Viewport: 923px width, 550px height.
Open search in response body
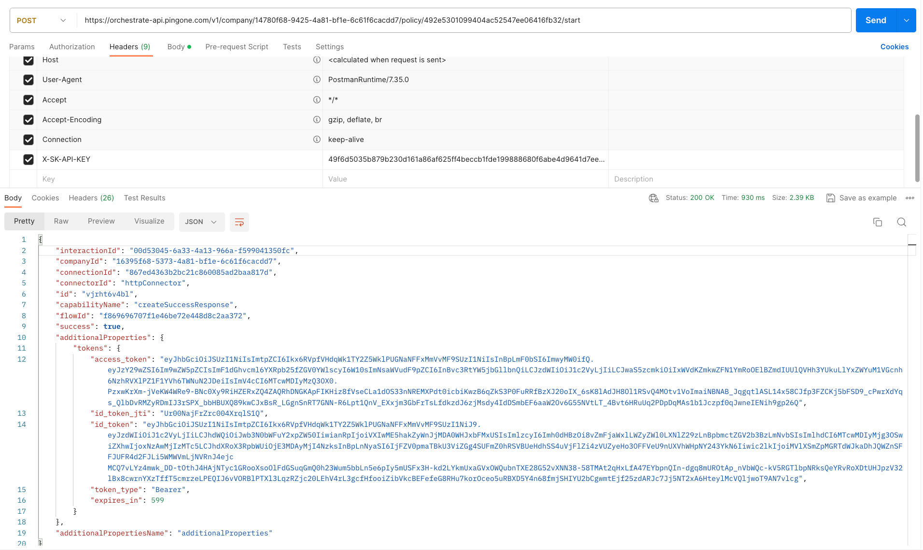901,222
